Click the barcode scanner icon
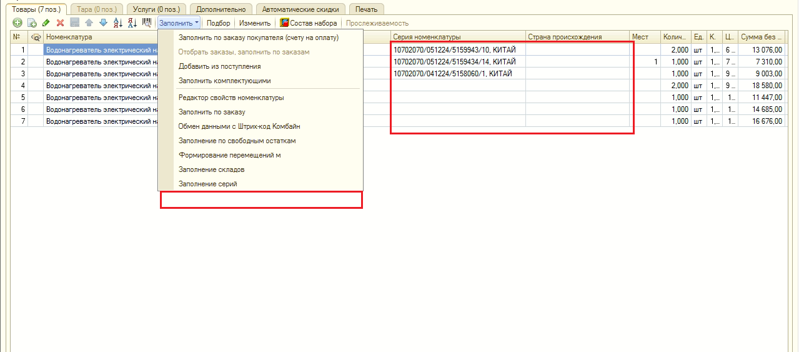This screenshot has height=352, width=799. point(147,23)
